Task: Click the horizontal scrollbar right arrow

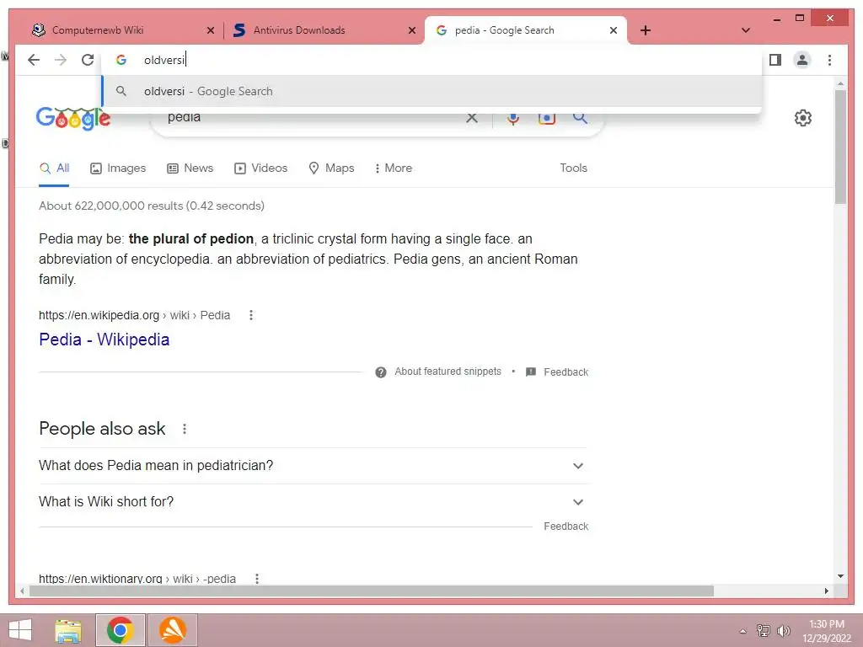Action: pyautogui.click(x=827, y=591)
